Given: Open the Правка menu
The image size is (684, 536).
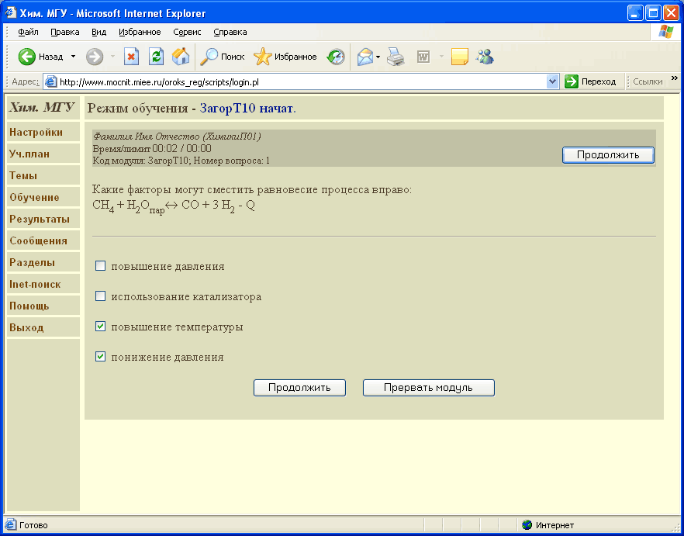Looking at the screenshot, I should (x=65, y=32).
